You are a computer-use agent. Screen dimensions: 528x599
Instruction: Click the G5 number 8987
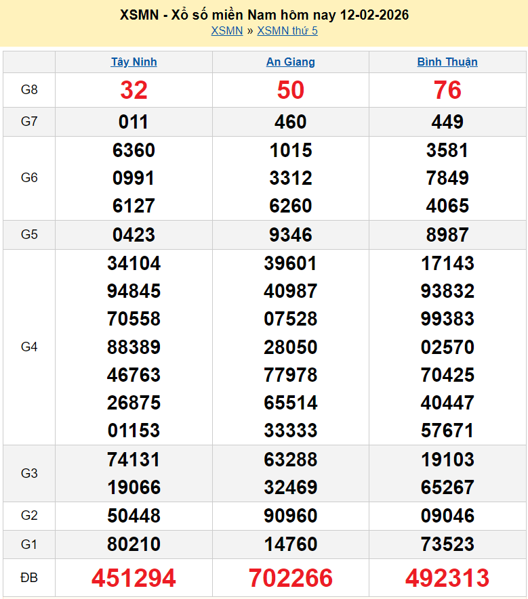coord(447,235)
